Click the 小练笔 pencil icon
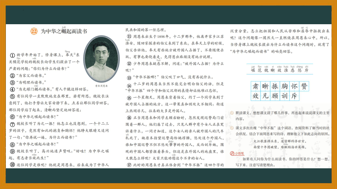337x189 pixels. tap(232, 153)
